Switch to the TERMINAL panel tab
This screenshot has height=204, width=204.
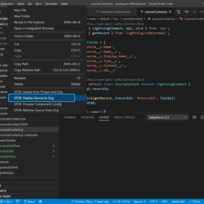70,117
